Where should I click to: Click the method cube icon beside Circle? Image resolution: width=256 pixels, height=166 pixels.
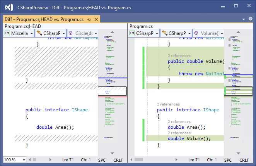[70, 33]
